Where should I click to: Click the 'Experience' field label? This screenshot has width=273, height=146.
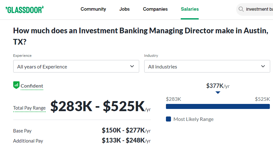point(22,56)
